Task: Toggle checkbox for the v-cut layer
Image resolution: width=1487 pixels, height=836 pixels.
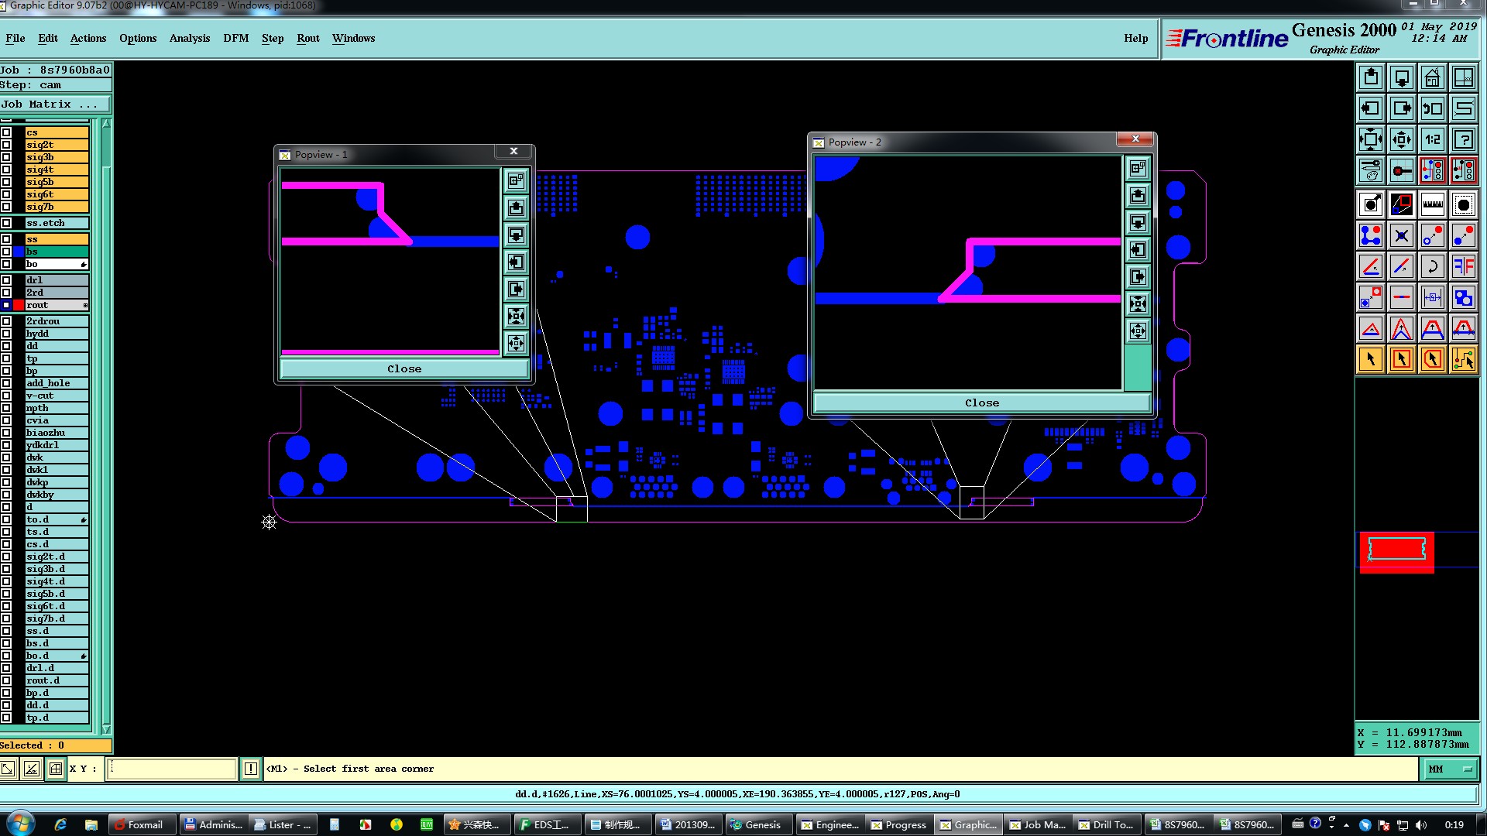Action: tap(6, 396)
